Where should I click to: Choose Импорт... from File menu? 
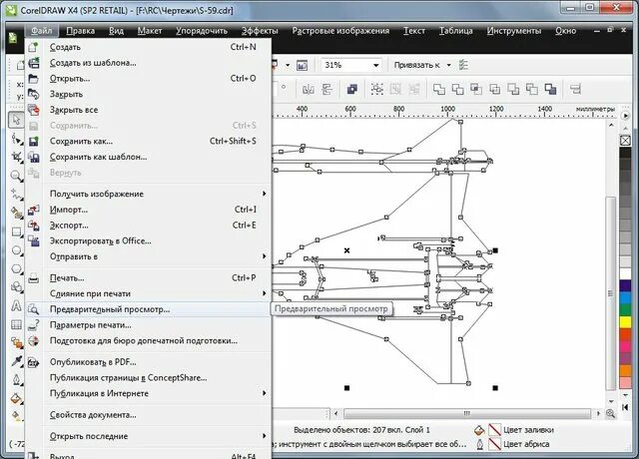tap(149, 210)
